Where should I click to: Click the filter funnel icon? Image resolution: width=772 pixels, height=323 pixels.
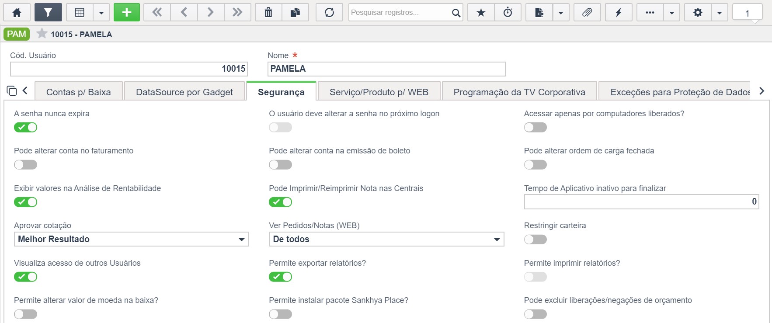(48, 13)
